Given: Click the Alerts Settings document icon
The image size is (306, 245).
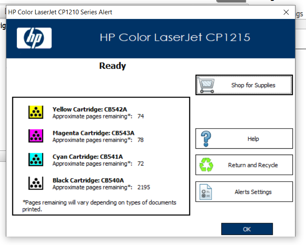Looking at the screenshot, I should click(206, 192).
